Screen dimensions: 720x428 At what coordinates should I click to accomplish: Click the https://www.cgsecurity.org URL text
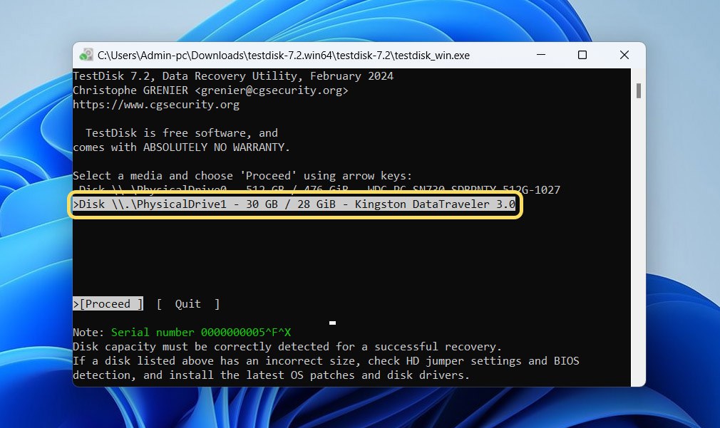(156, 105)
